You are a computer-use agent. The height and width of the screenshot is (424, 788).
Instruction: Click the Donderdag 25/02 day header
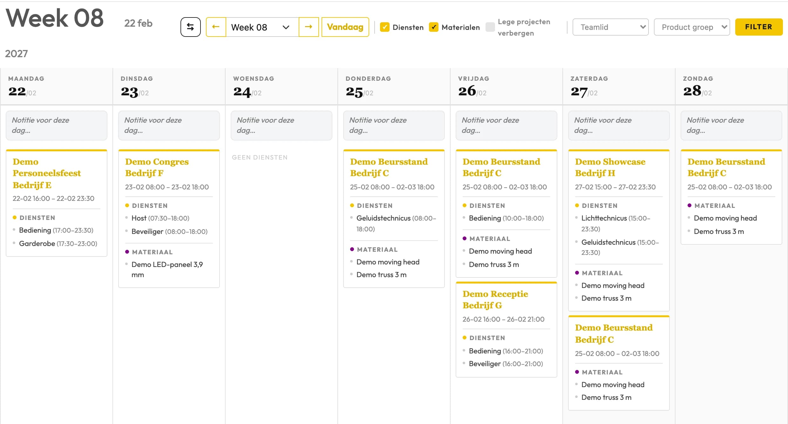(394, 86)
